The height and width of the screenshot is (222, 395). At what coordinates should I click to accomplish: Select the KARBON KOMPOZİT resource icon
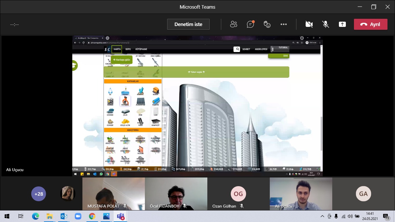pyautogui.click(x=156, y=123)
